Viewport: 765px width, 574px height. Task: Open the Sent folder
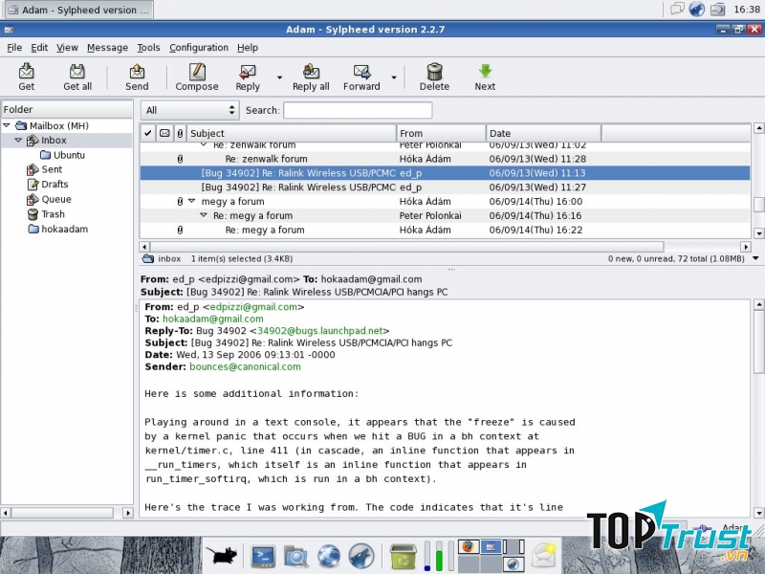click(52, 169)
